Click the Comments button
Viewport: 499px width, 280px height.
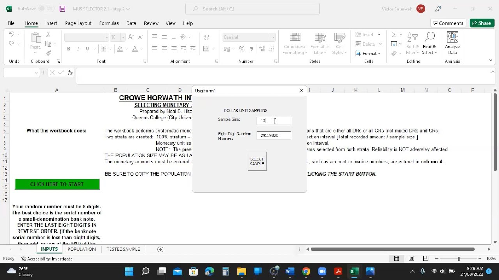click(x=448, y=23)
